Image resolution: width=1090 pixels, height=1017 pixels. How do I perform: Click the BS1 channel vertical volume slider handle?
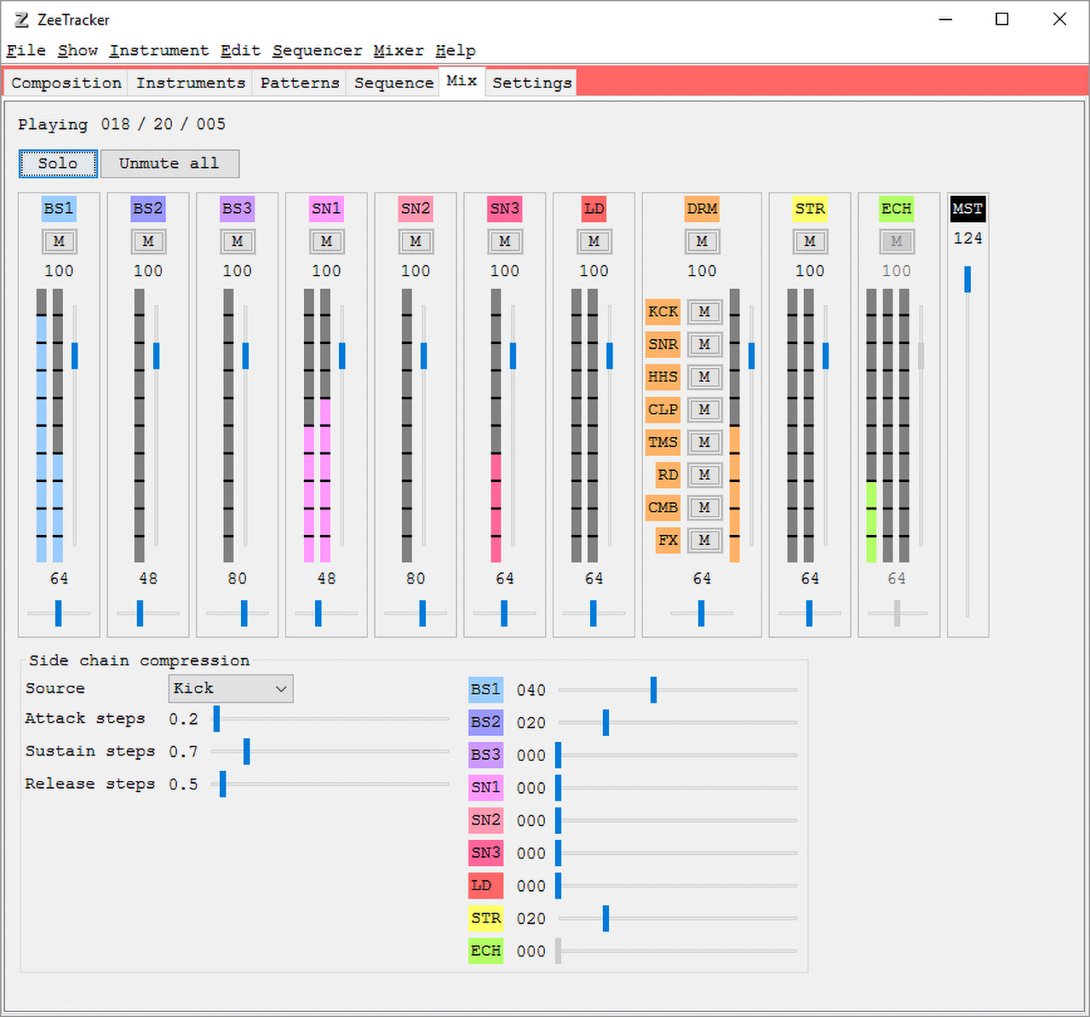pyautogui.click(x=75, y=355)
